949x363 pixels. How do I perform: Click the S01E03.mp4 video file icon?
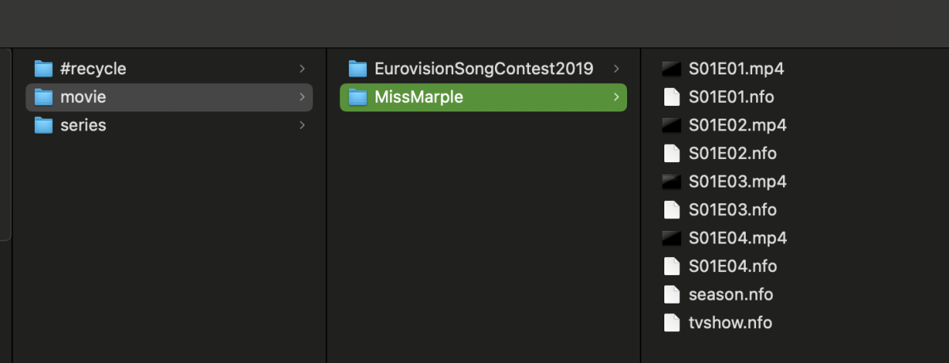[x=671, y=182]
